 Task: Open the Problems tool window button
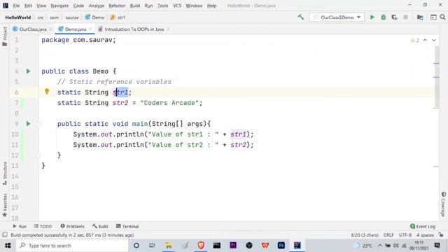click(x=73, y=226)
